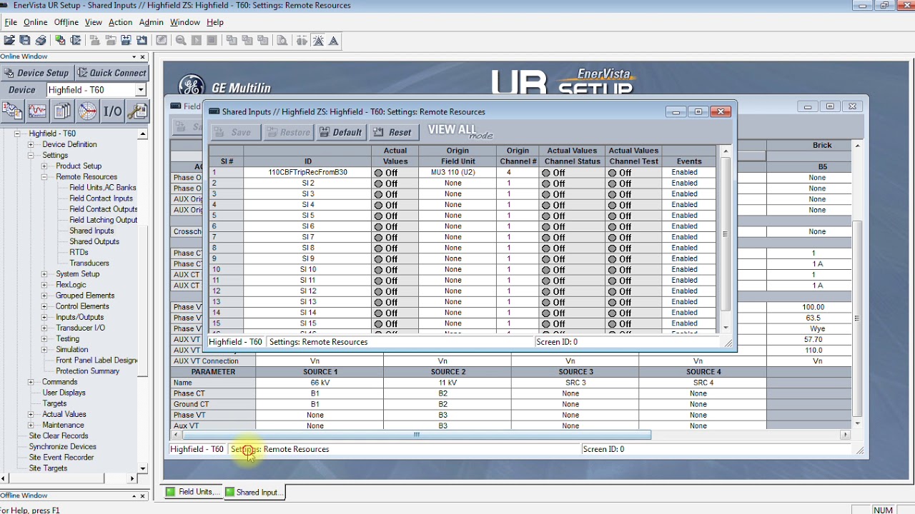
Task: Click the Field Units horizontal scrollbar thumb
Action: (416, 435)
